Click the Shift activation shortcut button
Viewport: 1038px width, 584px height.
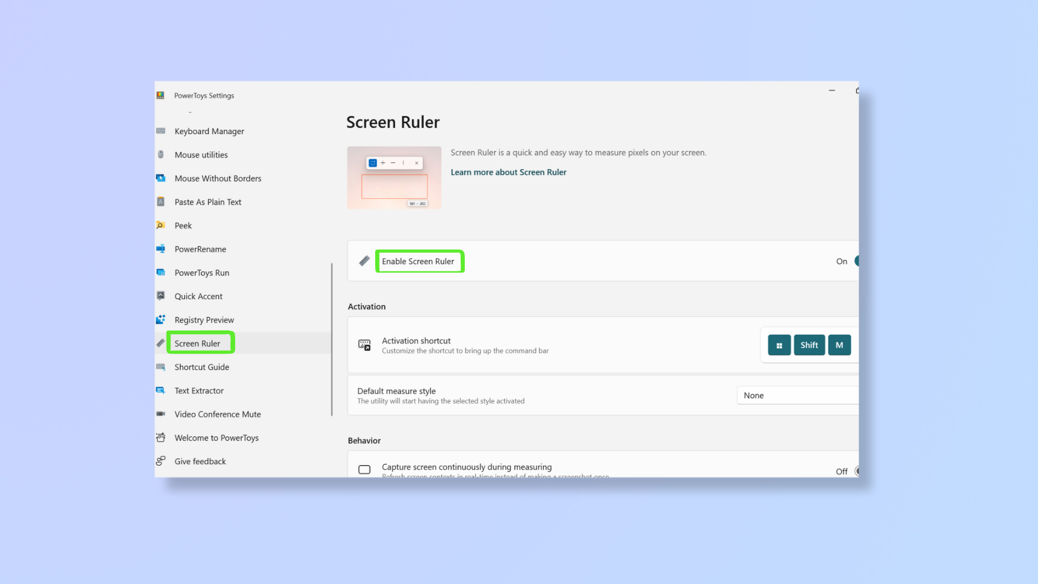(809, 345)
